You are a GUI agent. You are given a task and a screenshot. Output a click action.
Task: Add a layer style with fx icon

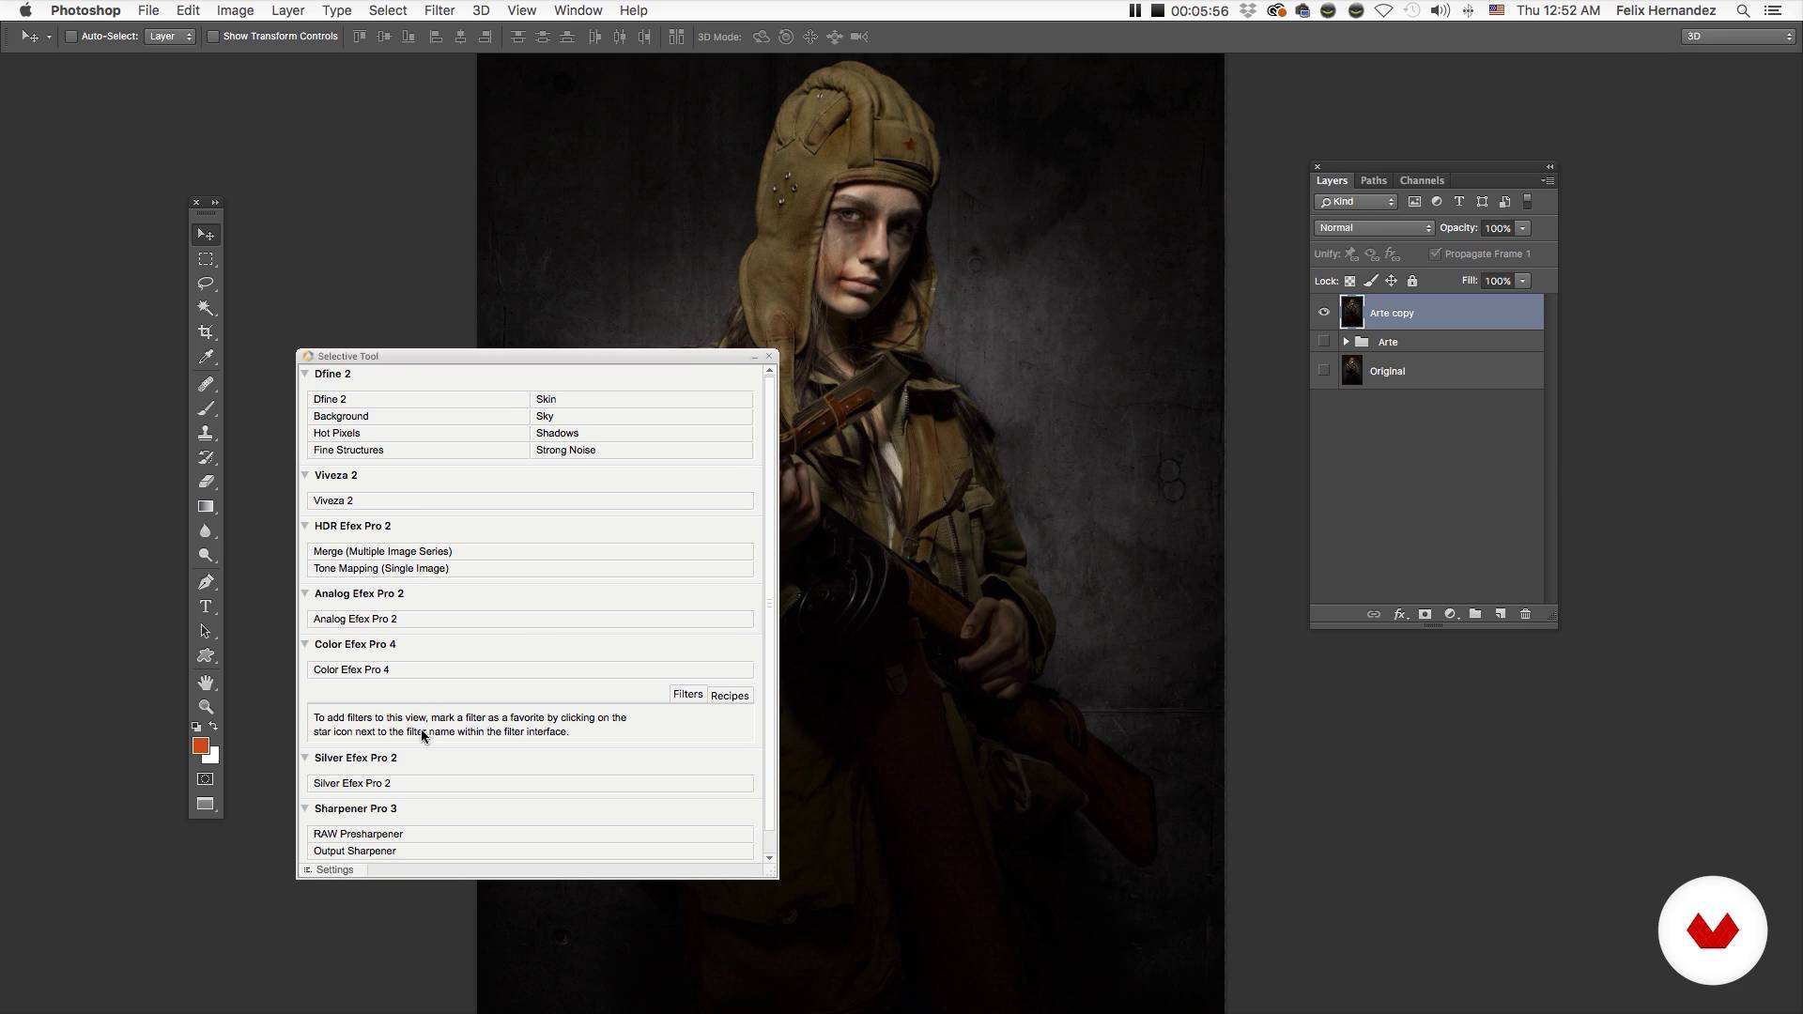click(1399, 614)
